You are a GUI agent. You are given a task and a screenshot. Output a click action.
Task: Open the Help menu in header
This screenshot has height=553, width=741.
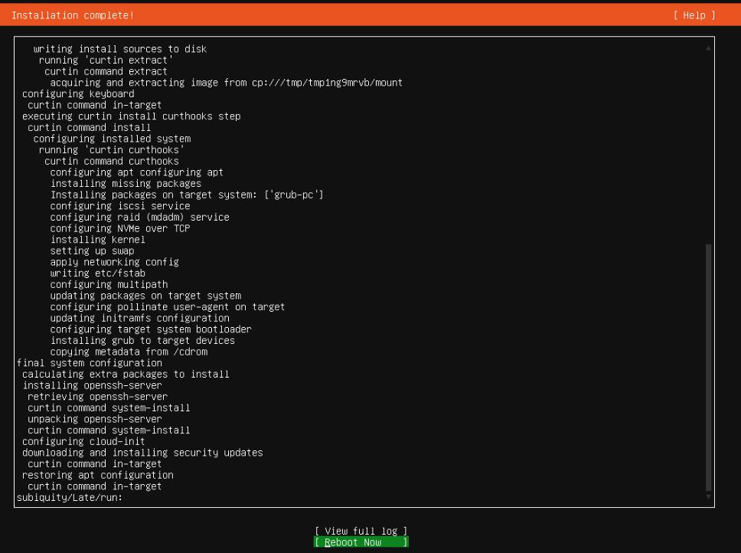(x=694, y=15)
